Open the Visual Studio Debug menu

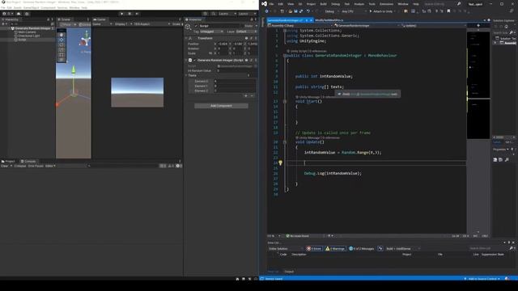point(335,4)
